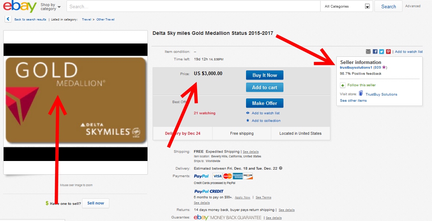Screen dimensions: 432x221
Task: Open the Travel breadcrumb category
Action: click(x=86, y=19)
